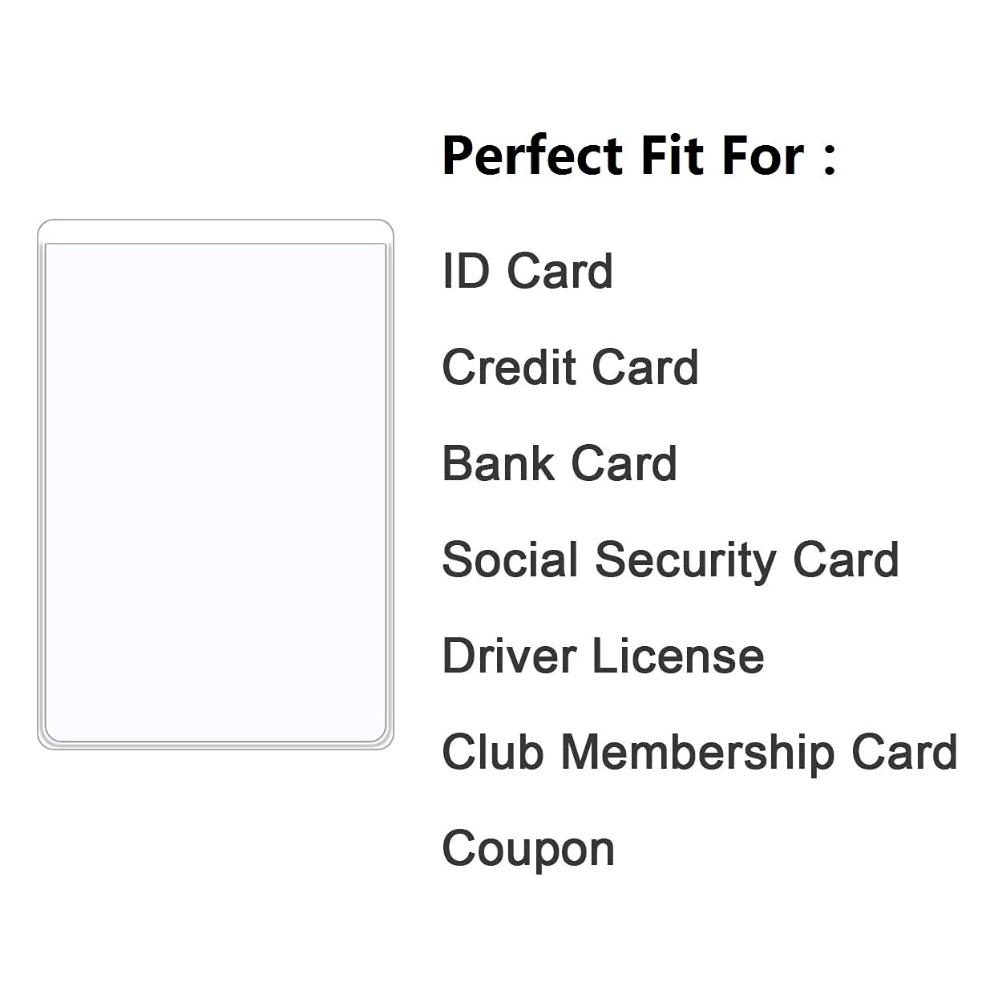Image resolution: width=994 pixels, height=994 pixels.
Task: Choose the "Bank Card" list entry
Action: coord(560,463)
